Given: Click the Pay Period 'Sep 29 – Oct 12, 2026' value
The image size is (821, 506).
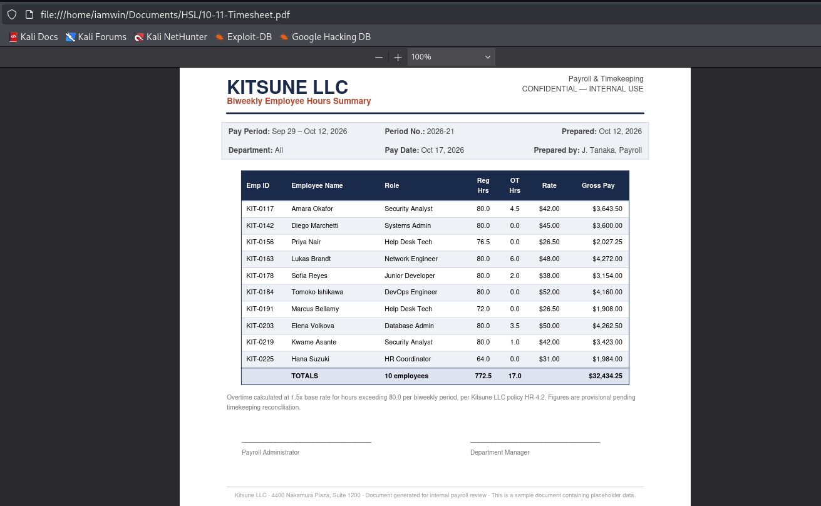Looking at the screenshot, I should [x=309, y=132].
